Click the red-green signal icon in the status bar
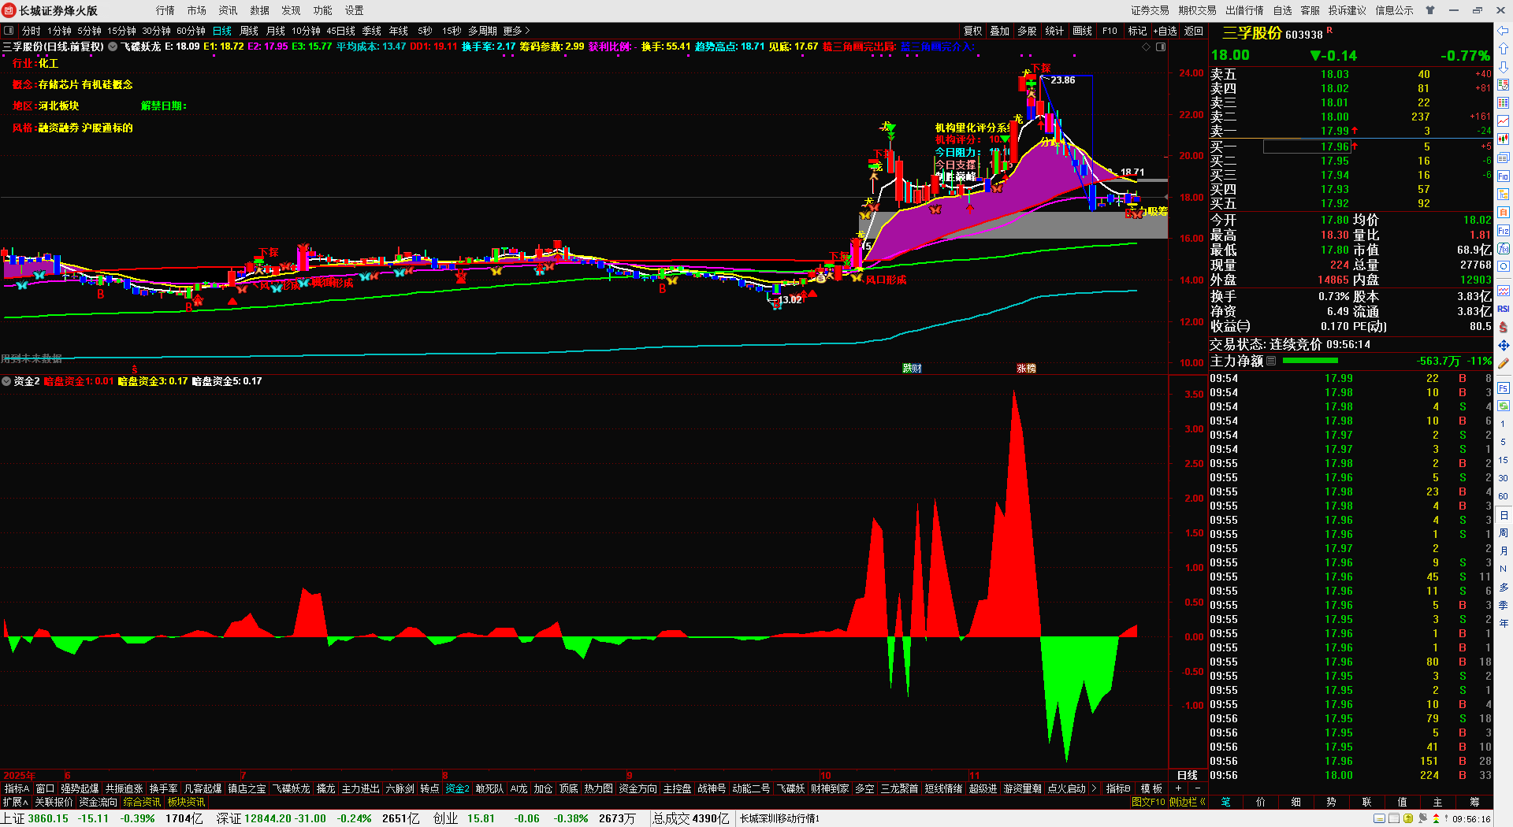The width and height of the screenshot is (1513, 827). (x=1436, y=819)
